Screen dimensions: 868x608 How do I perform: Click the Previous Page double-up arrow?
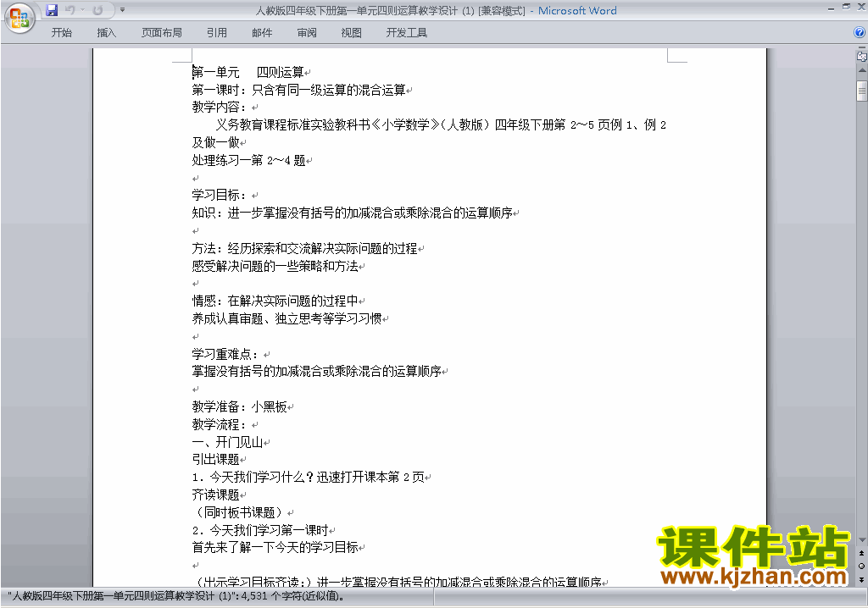(x=862, y=553)
